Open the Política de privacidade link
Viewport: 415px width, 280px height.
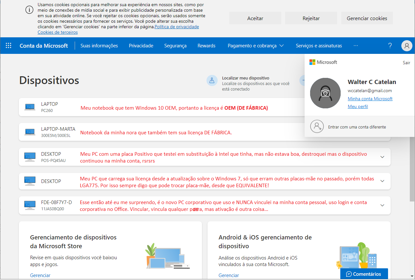[x=177, y=27]
